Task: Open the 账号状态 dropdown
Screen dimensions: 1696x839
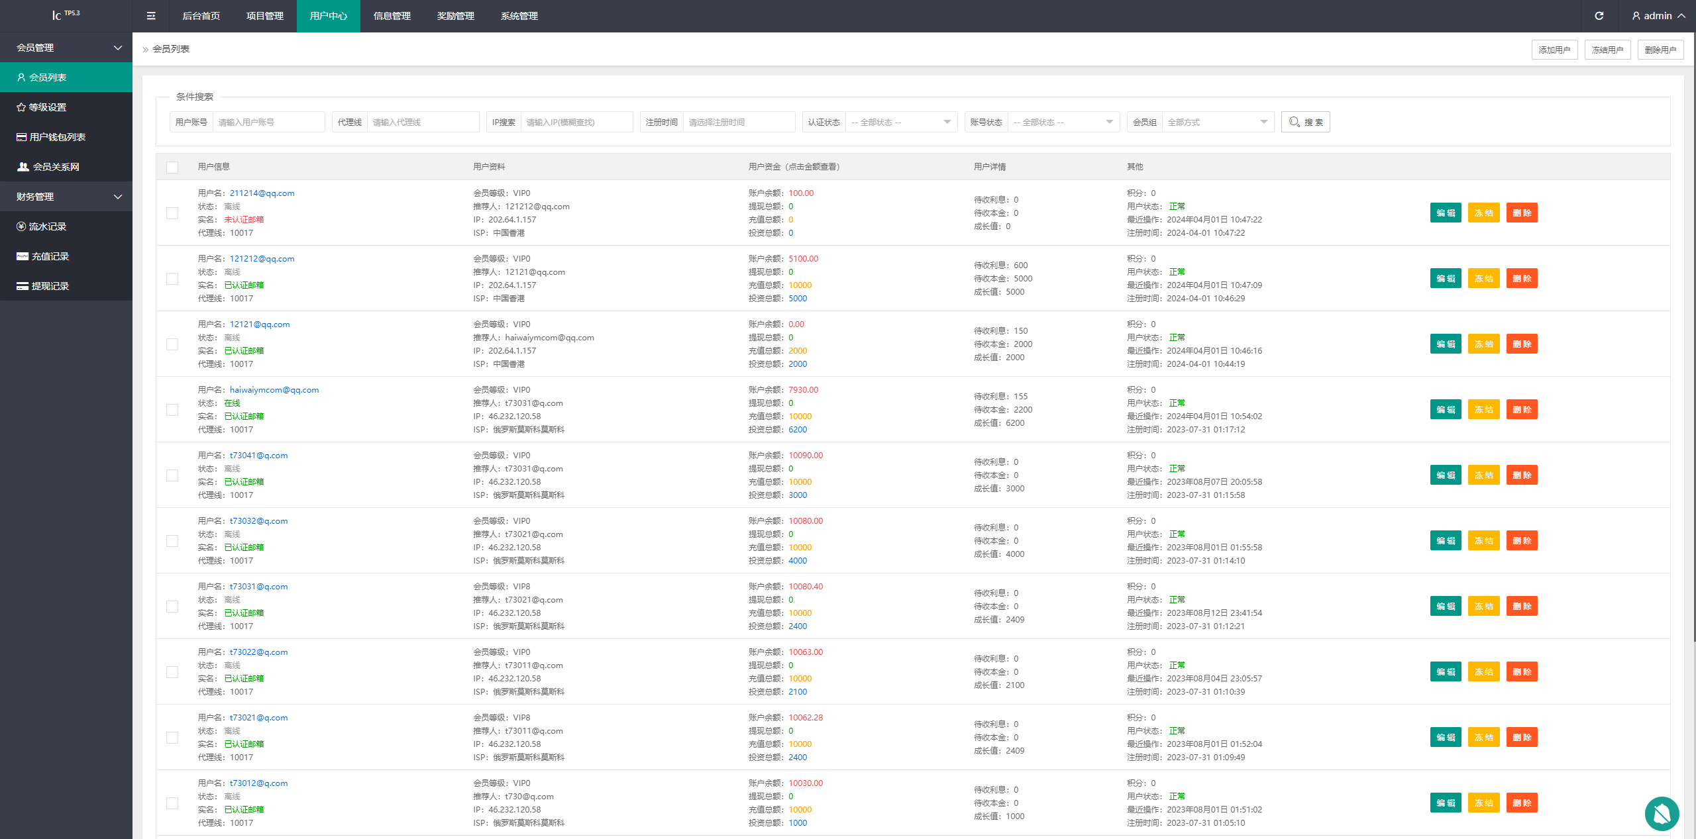Action: coord(1063,123)
